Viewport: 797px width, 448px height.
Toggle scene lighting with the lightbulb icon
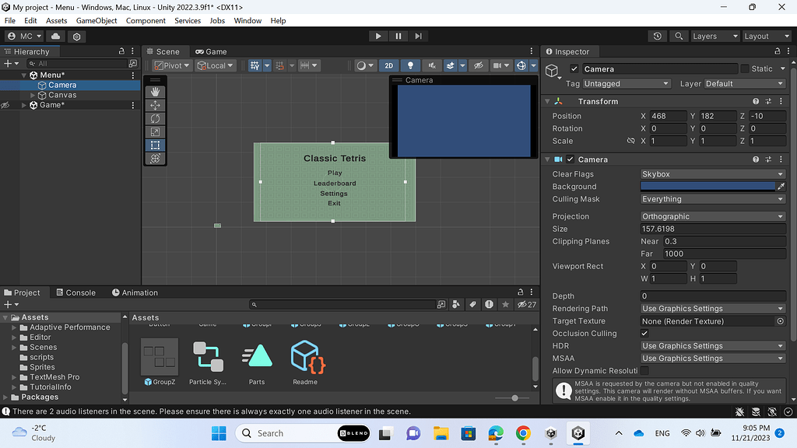tap(410, 65)
